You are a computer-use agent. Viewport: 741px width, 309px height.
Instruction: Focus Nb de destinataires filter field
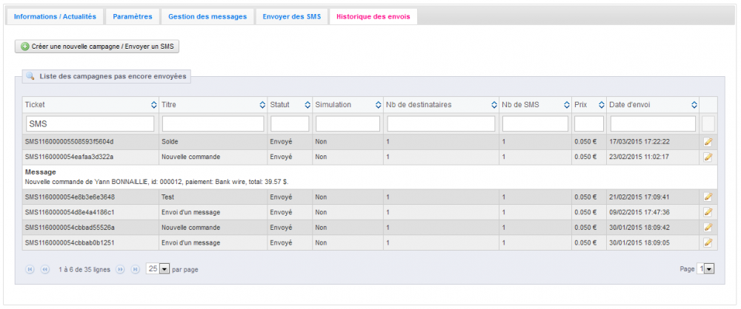pos(442,123)
